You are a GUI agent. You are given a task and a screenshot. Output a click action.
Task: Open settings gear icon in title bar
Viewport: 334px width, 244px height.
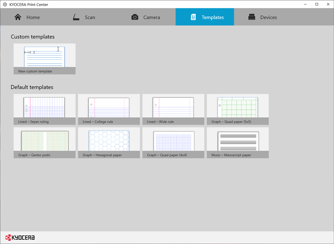click(5, 5)
